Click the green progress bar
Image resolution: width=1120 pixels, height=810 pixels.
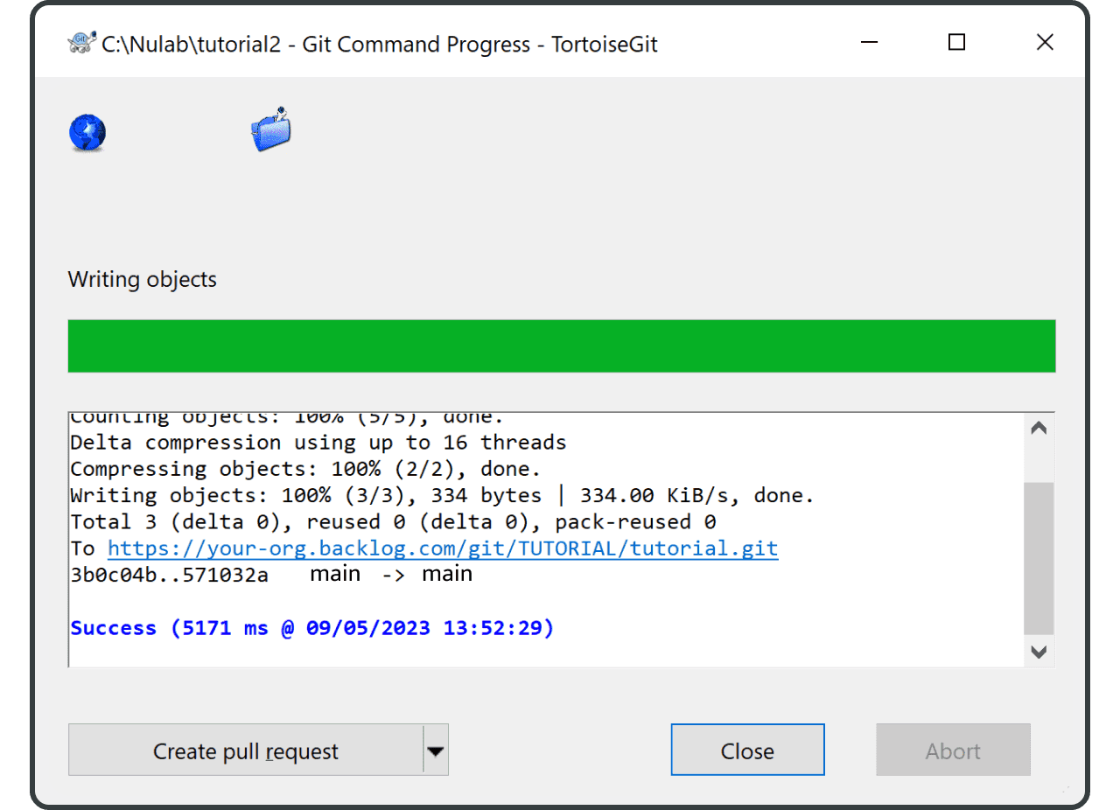562,346
